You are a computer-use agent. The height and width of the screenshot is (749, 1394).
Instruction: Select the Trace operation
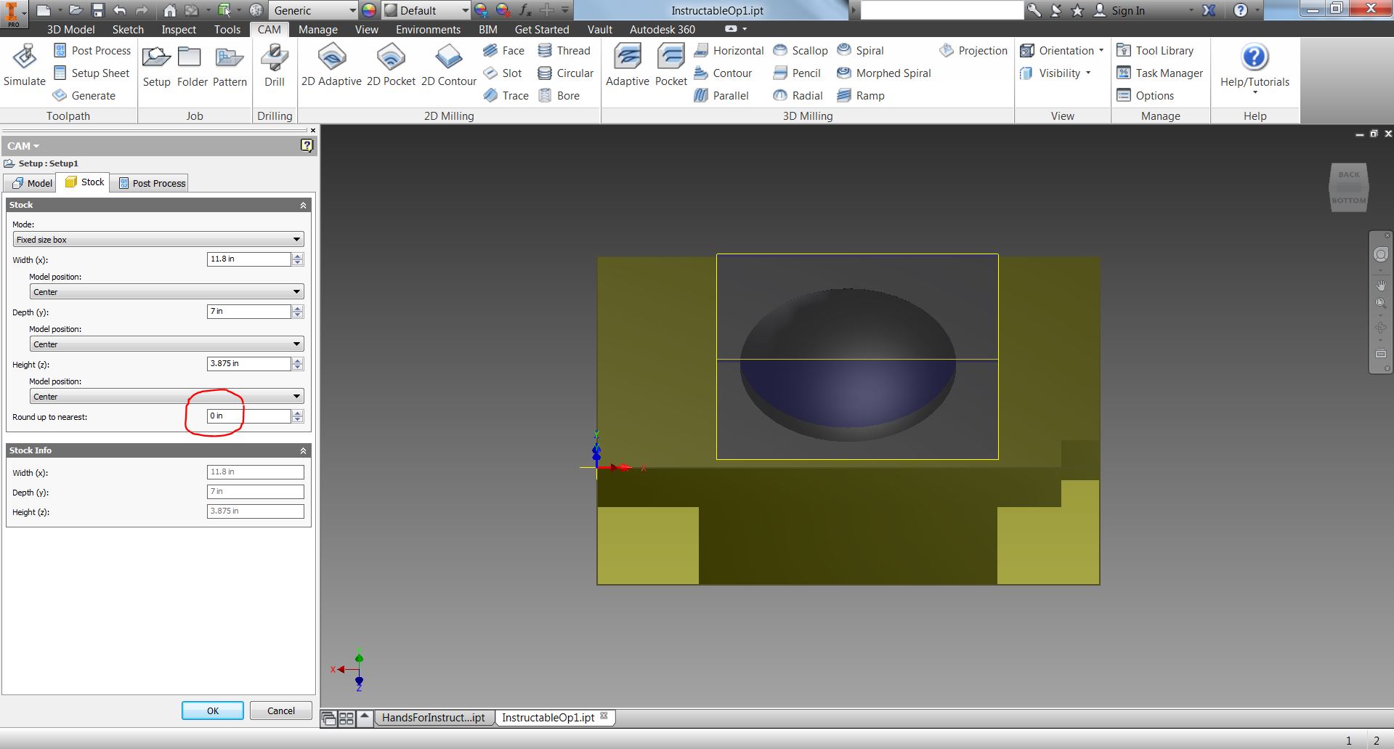pos(506,96)
